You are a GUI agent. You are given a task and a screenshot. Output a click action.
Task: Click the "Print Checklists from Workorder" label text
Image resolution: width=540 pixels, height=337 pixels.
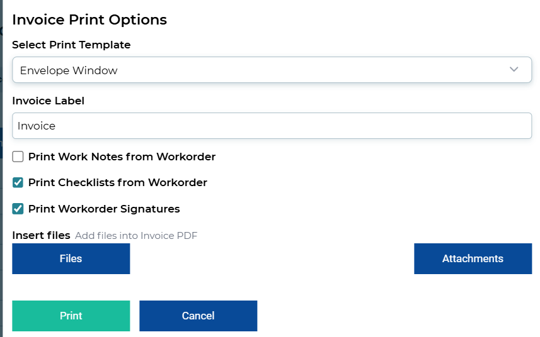tap(117, 182)
